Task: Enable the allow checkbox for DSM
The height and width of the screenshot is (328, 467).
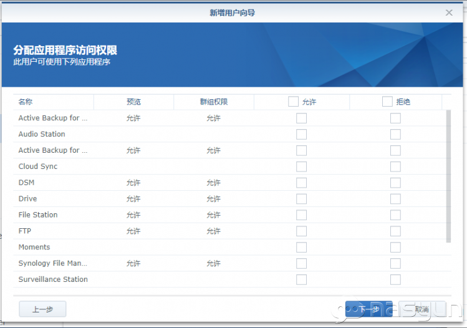Action: coord(301,183)
